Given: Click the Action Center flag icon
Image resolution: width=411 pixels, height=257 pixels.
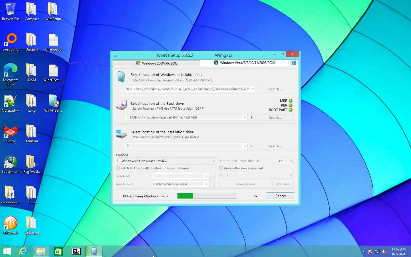Looking at the screenshot, I should click(370, 252).
